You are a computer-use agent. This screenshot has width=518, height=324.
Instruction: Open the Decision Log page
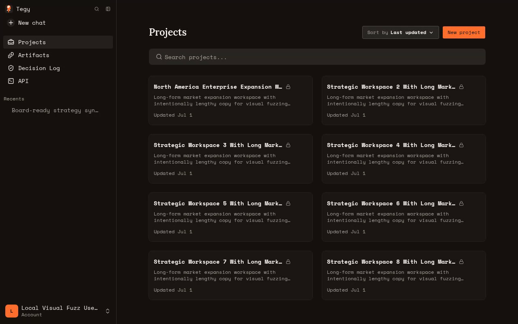click(58, 68)
